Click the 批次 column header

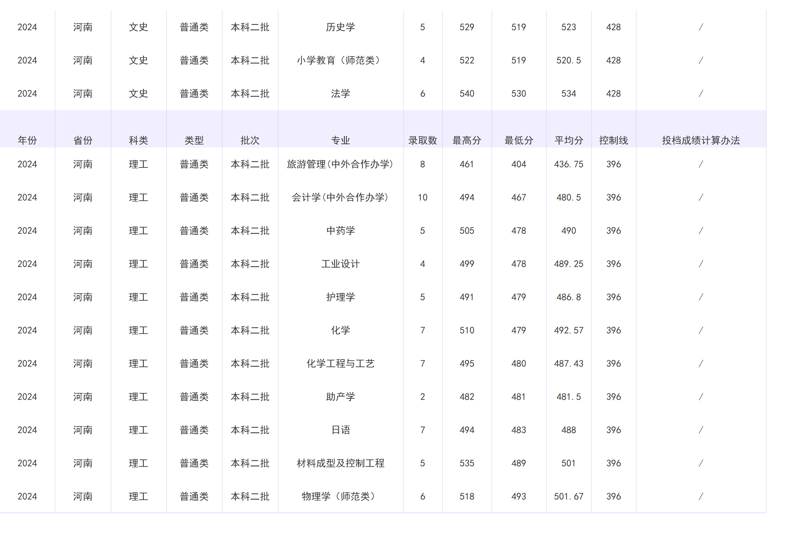tap(250, 140)
